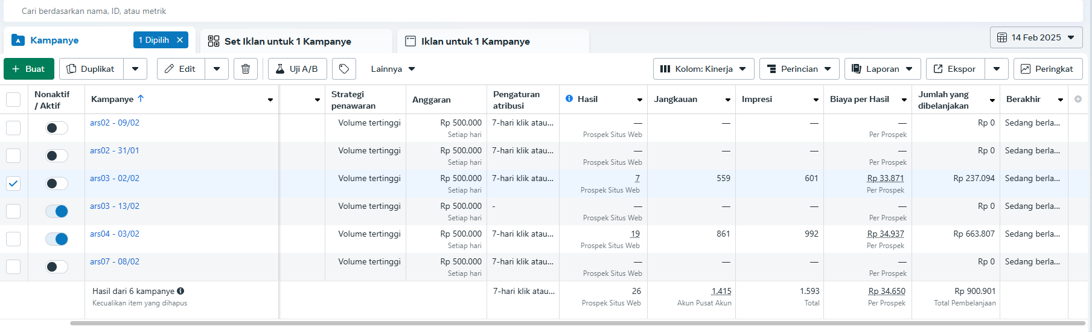
Task: Open Uji A/B test
Action: pyautogui.click(x=297, y=69)
